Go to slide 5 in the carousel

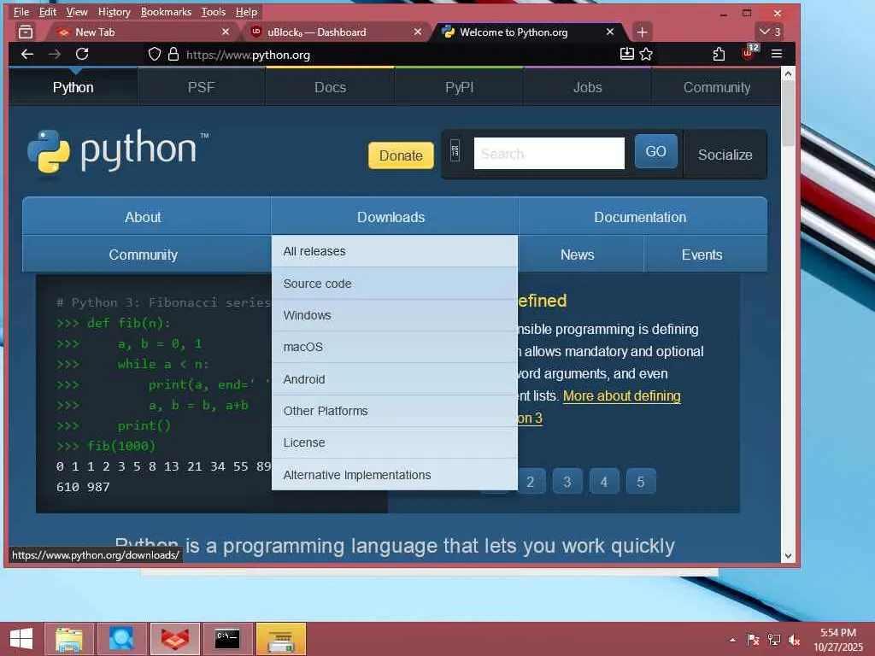[641, 482]
